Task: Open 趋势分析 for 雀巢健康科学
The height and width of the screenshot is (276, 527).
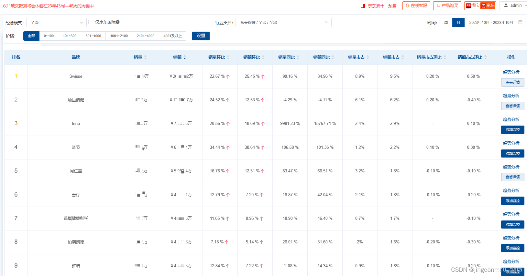Action: [511, 214]
